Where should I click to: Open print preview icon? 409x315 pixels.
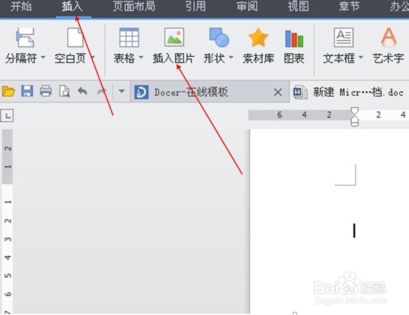(x=65, y=91)
